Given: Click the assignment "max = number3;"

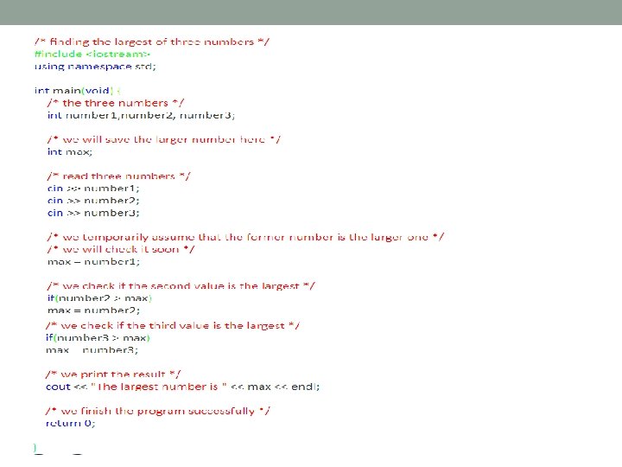Looking at the screenshot, I should (x=92, y=350).
